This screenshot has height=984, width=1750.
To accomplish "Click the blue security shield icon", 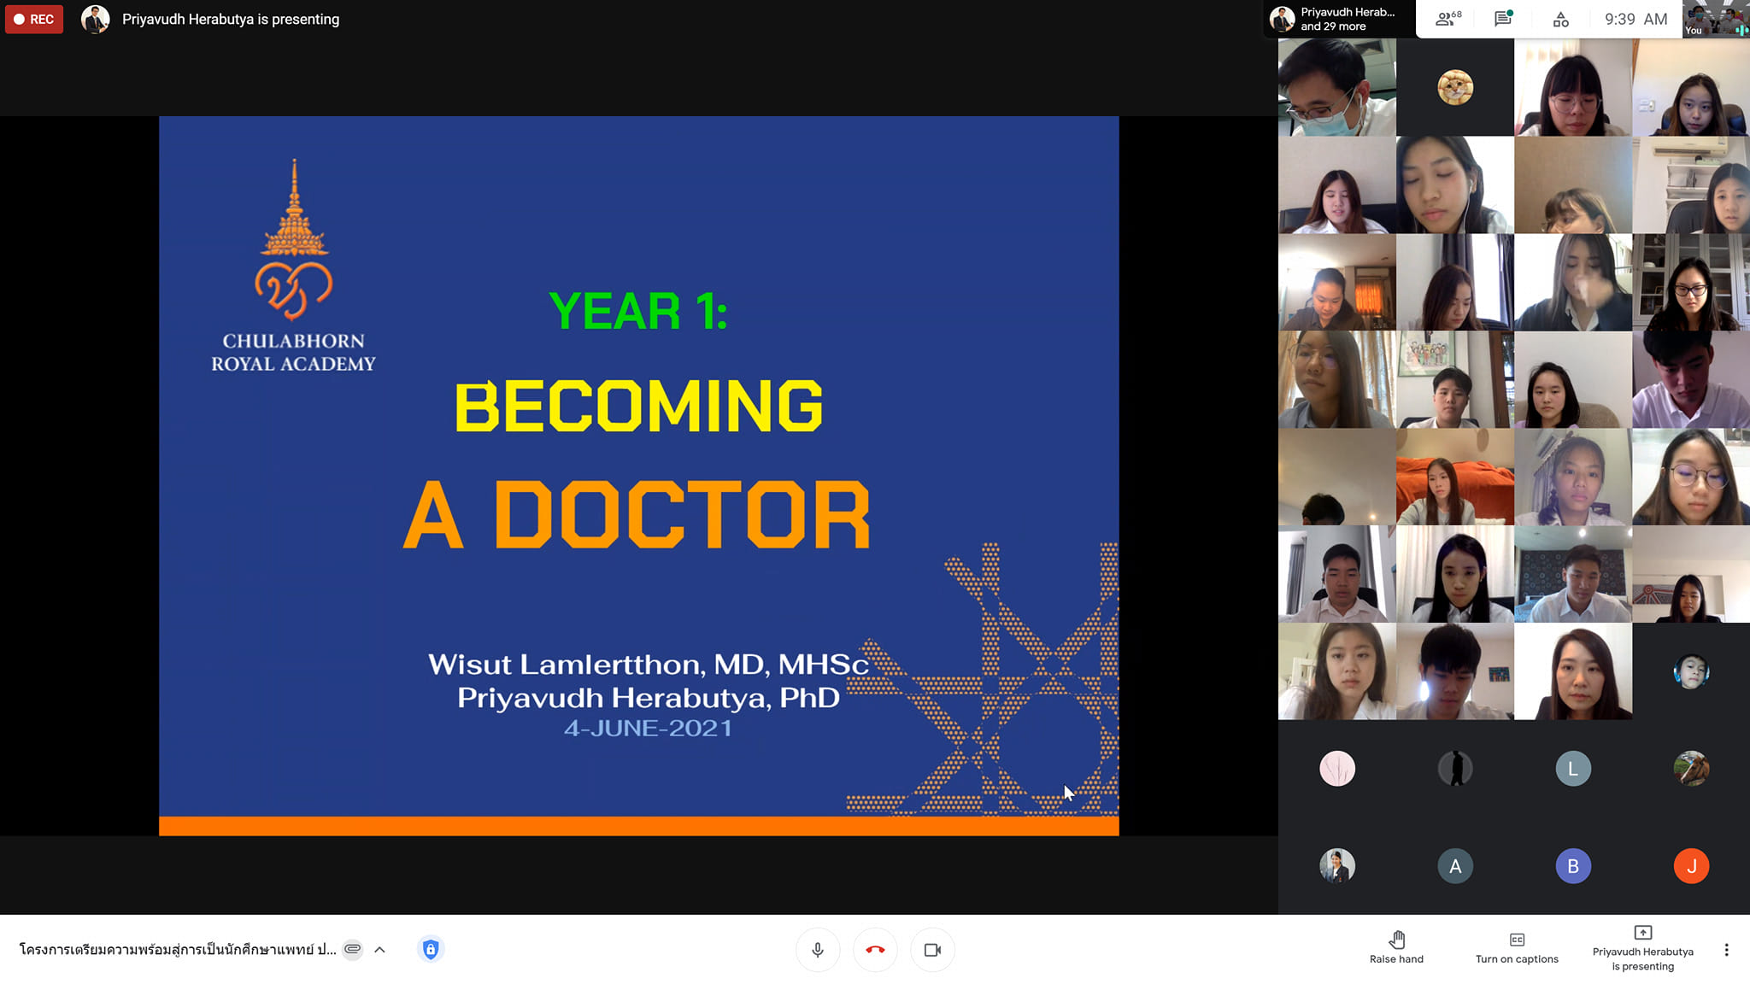I will pos(431,949).
